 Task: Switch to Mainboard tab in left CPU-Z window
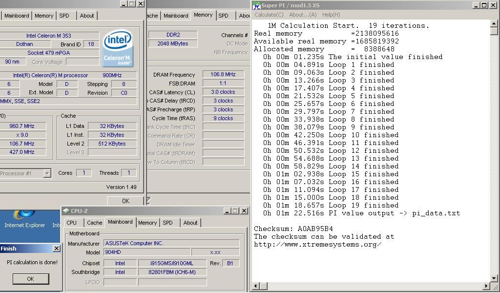click(x=17, y=16)
